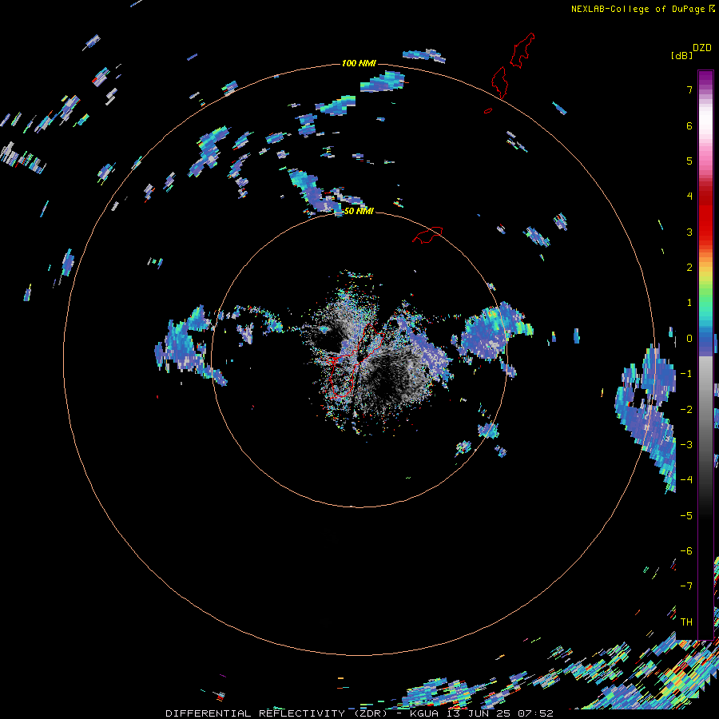Click the 'KGUA' station identifier in the caption

[424, 713]
